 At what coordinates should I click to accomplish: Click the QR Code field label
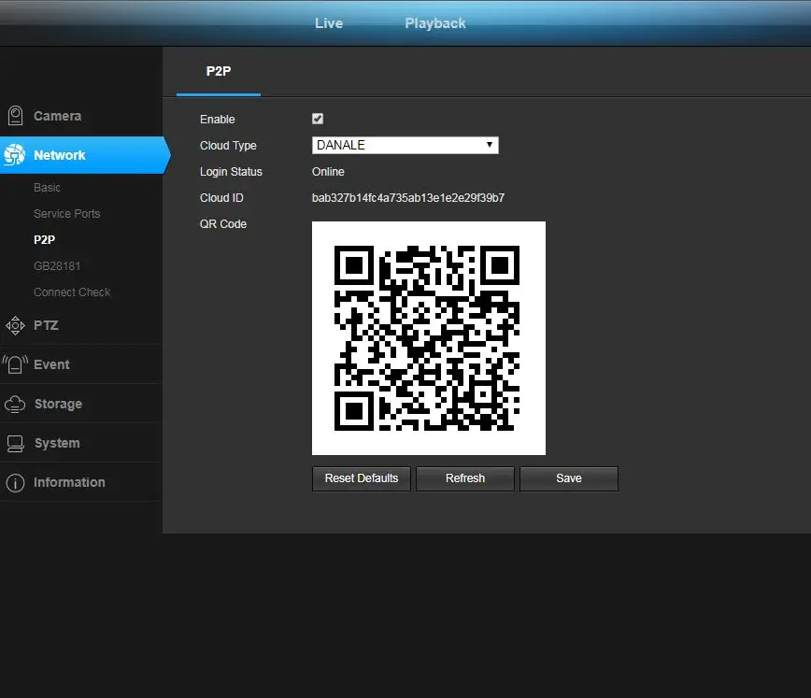pos(223,224)
